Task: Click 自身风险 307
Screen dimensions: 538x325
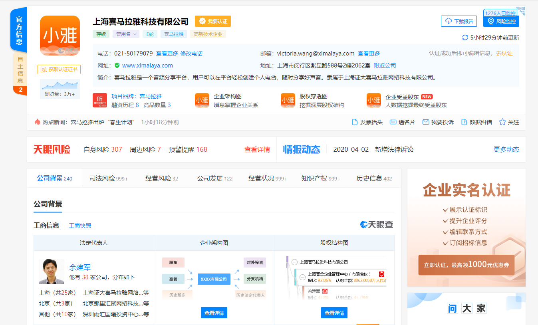Action: point(103,149)
